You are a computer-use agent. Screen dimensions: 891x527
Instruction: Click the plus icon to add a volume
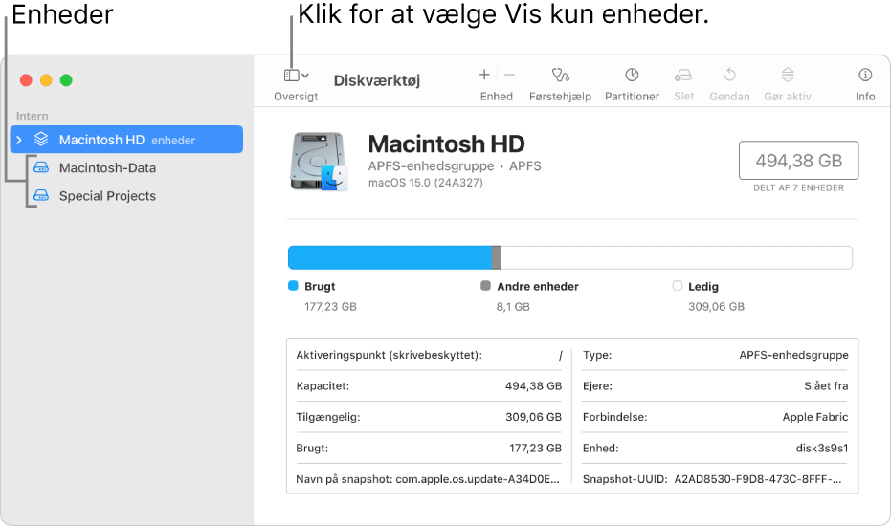pos(484,75)
